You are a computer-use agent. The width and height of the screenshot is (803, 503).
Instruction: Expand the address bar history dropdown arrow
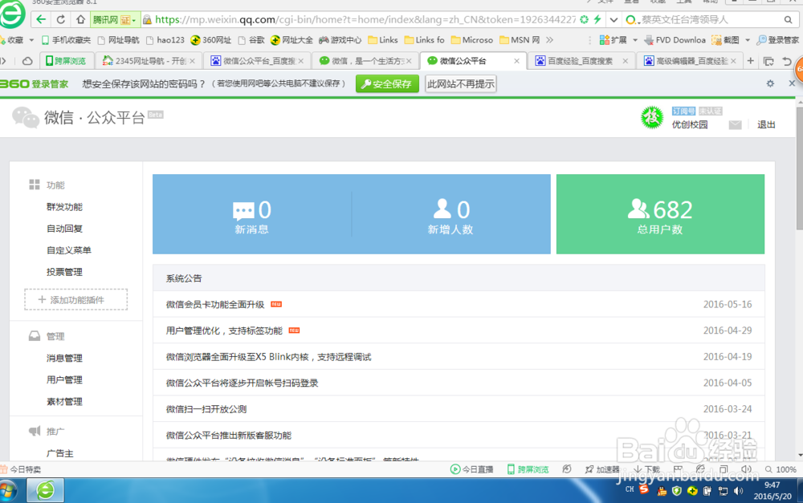613,20
